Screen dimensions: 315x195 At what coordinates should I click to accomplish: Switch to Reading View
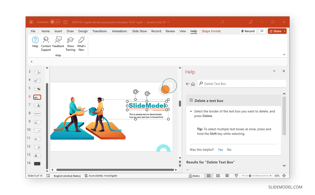click(227, 176)
